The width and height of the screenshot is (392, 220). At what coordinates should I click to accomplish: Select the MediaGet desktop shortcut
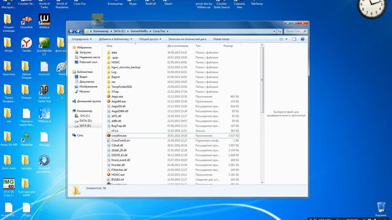(26, 139)
